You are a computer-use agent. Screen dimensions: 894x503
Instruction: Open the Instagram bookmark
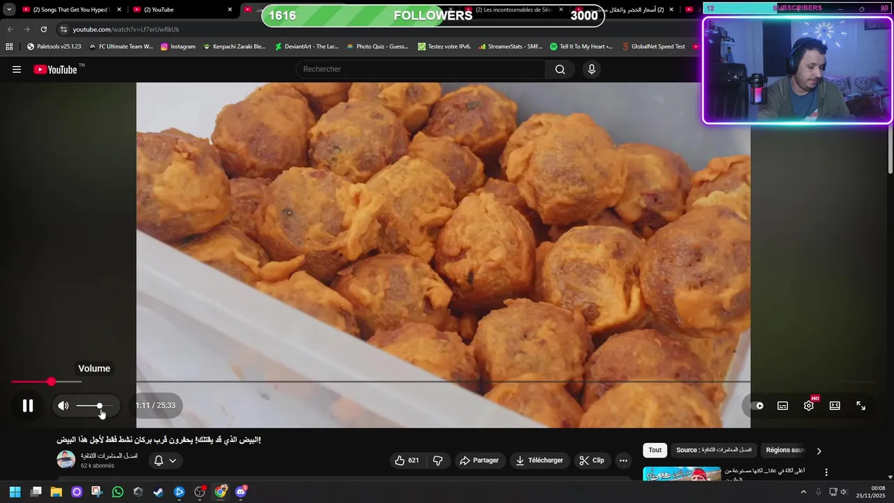coord(178,47)
